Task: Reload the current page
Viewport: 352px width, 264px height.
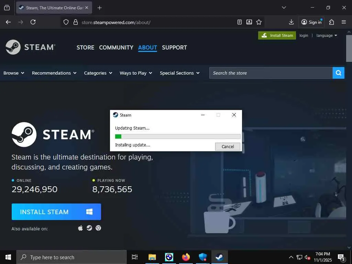Action: 33,22
